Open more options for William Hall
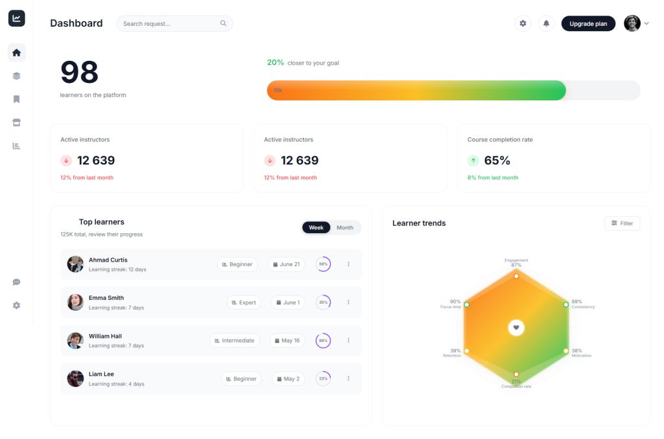 (348, 341)
